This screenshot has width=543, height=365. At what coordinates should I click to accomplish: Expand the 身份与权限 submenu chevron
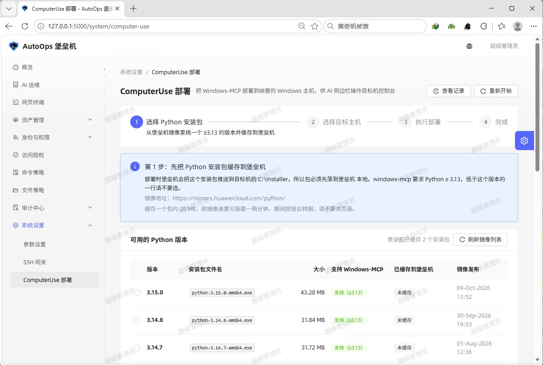click(x=90, y=137)
